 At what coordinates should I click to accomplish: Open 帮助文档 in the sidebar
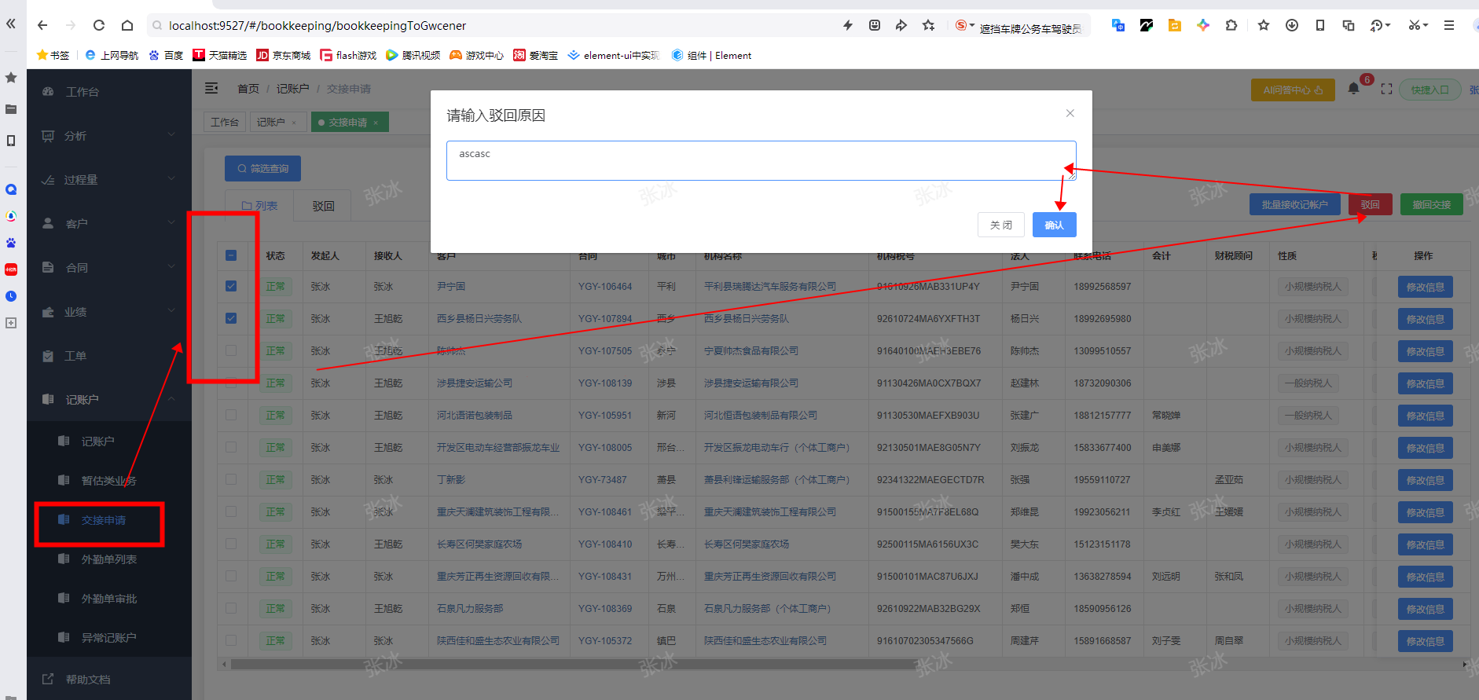pyautogui.click(x=109, y=680)
